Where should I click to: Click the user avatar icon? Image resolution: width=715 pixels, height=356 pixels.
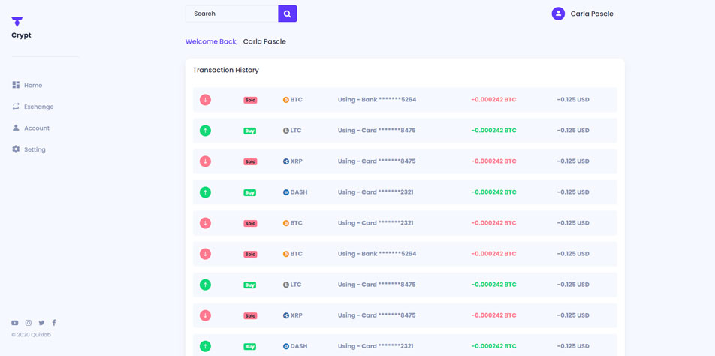558,14
